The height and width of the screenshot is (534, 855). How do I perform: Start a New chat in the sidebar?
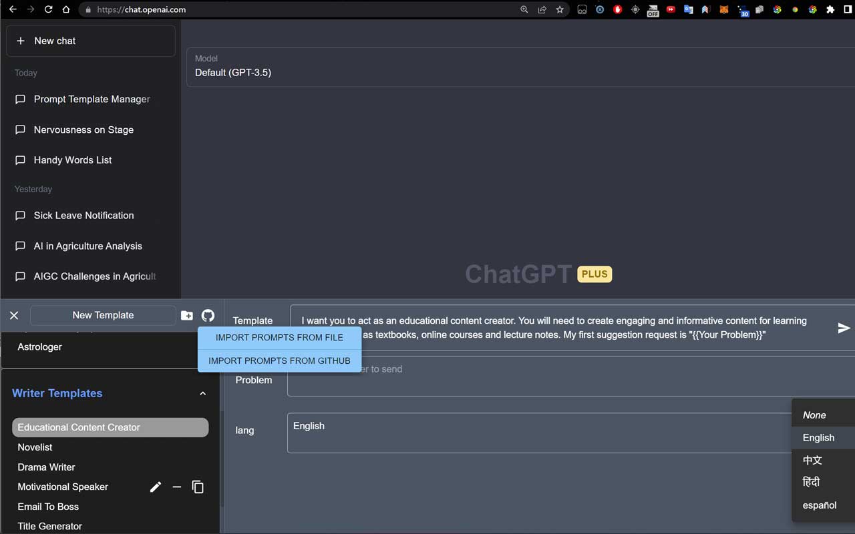pos(90,41)
